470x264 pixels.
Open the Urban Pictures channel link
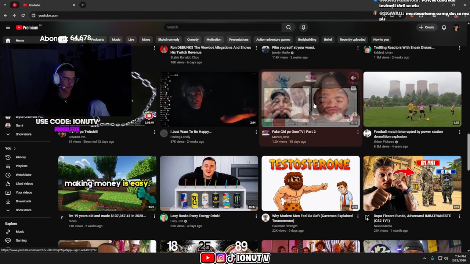point(384,142)
